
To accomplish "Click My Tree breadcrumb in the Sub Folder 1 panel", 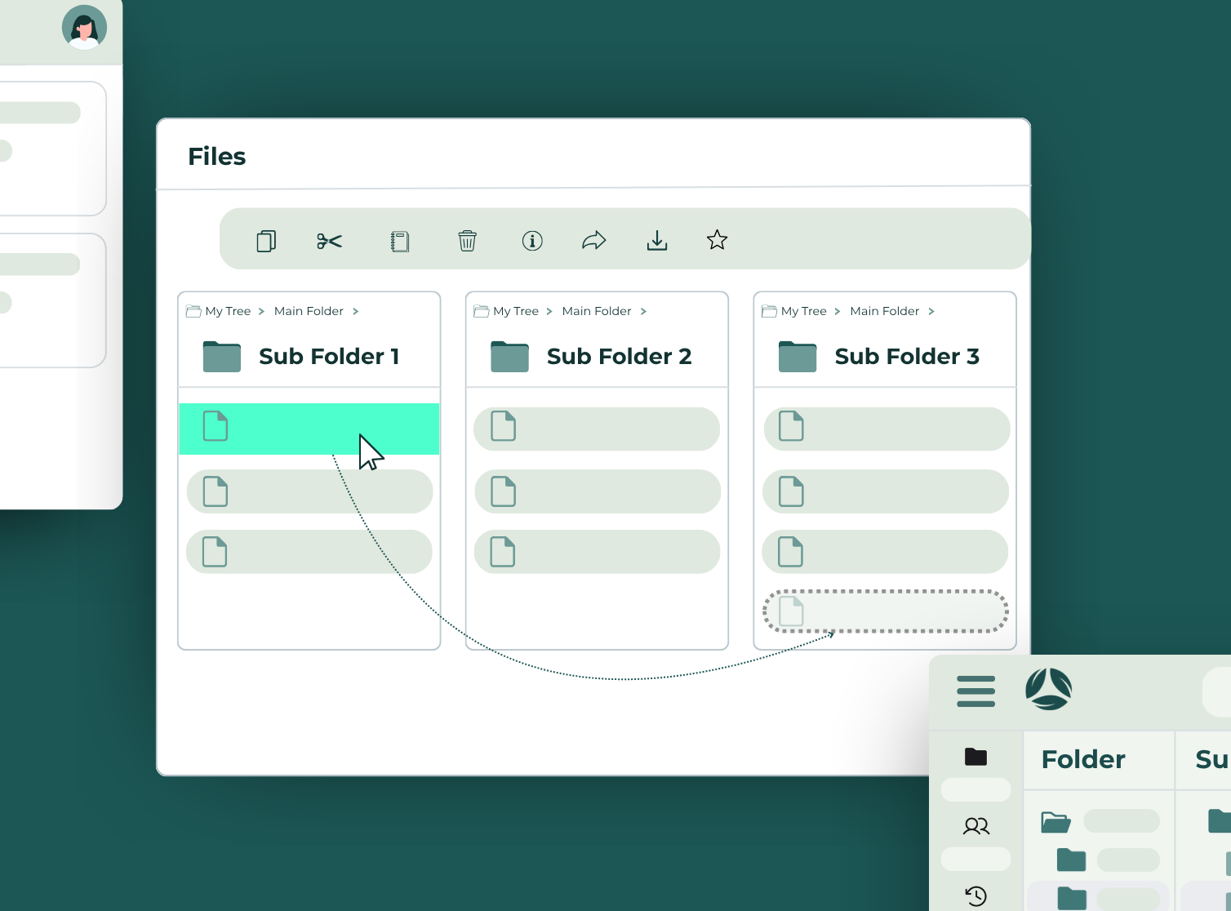I will 228,311.
